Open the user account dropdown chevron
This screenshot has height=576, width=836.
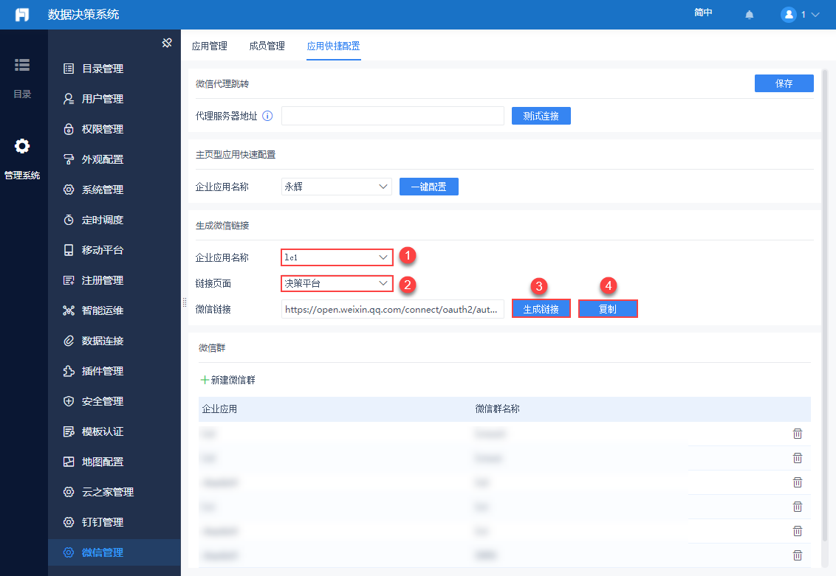(x=815, y=15)
